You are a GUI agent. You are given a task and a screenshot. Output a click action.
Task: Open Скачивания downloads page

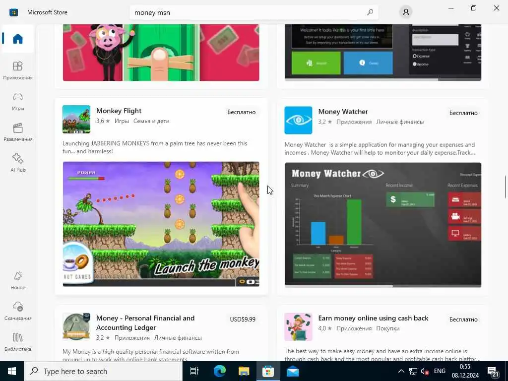(18, 311)
